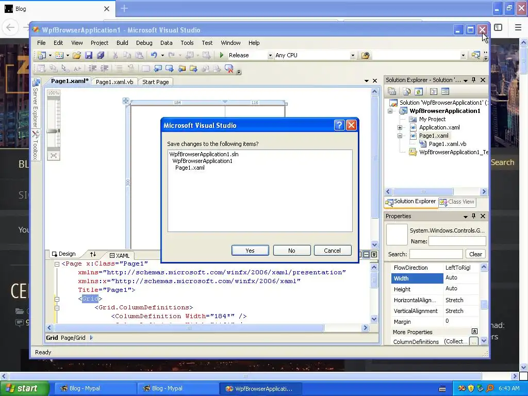
Task: Click the View Code icon in Solution Explorer
Action: 434,91
